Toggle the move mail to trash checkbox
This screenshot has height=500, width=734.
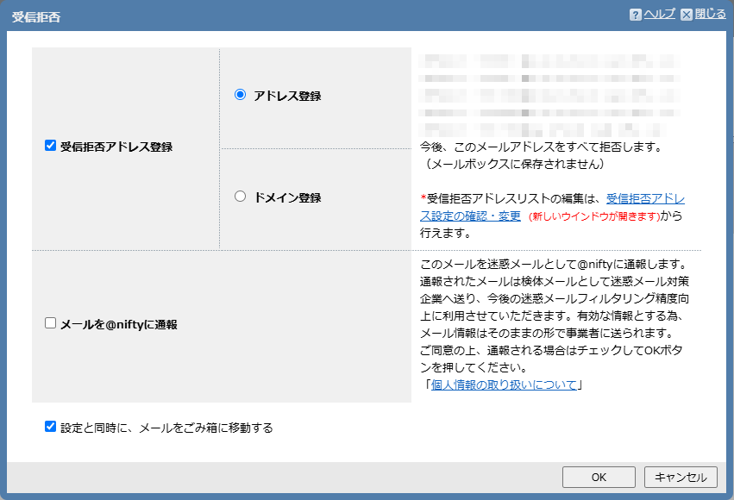tap(50, 426)
